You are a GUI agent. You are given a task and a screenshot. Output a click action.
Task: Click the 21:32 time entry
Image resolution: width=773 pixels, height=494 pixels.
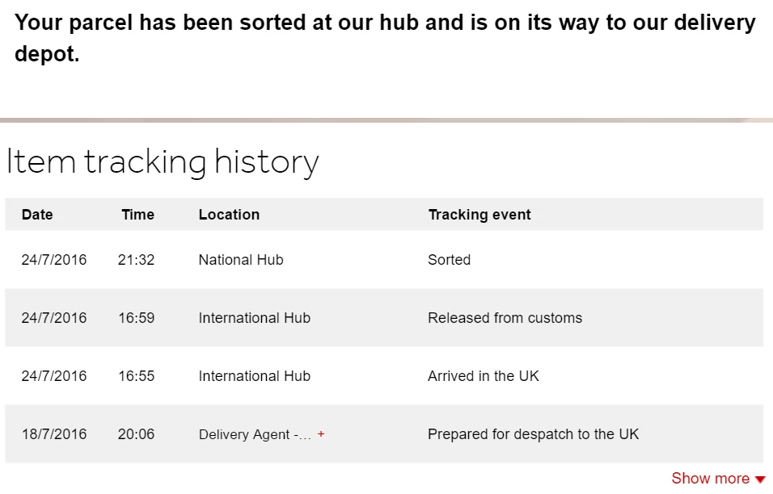pyautogui.click(x=136, y=260)
